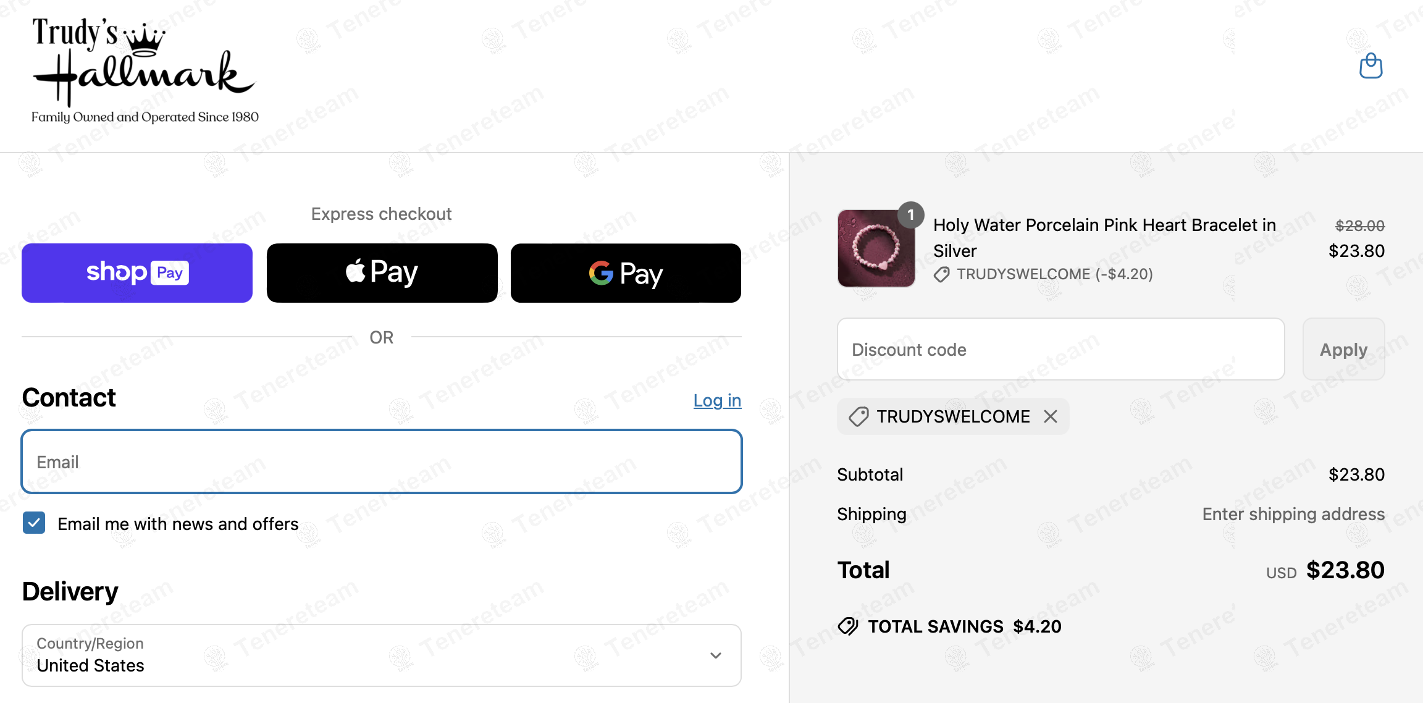Click the discount tag icon under product name
This screenshot has width=1423, height=703.
(x=941, y=274)
